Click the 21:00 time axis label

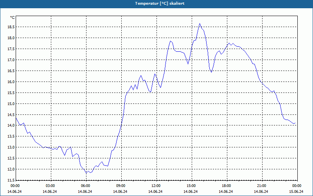262,186
